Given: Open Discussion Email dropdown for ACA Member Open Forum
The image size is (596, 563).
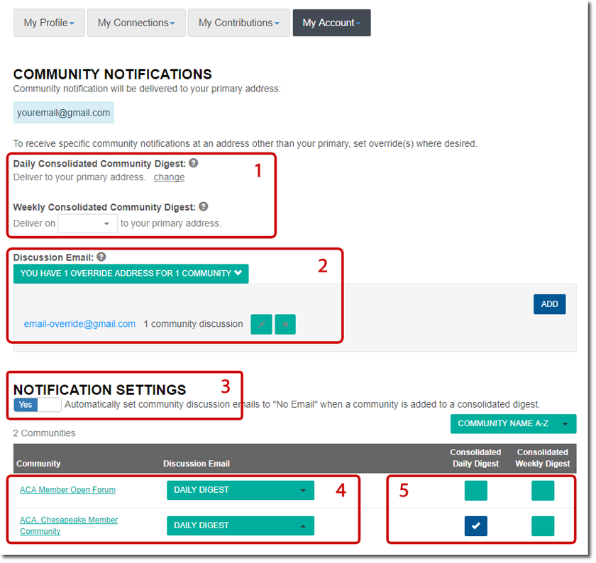Looking at the screenshot, I should (240, 490).
